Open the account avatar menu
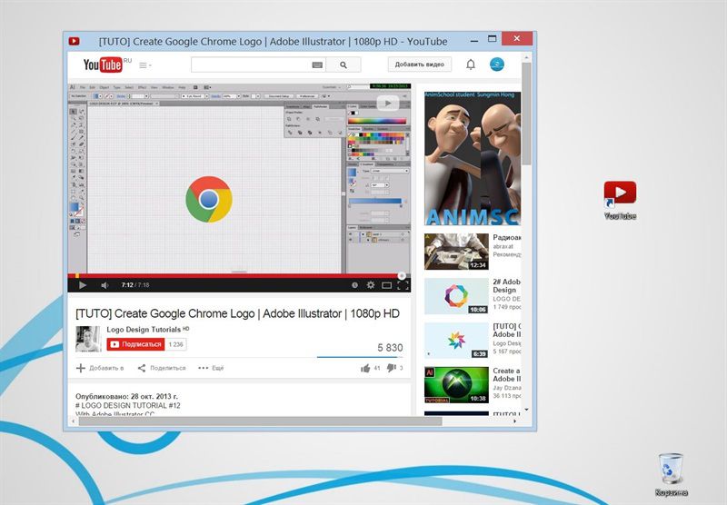 (496, 64)
